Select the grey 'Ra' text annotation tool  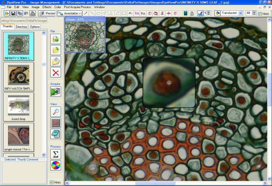[143, 13]
